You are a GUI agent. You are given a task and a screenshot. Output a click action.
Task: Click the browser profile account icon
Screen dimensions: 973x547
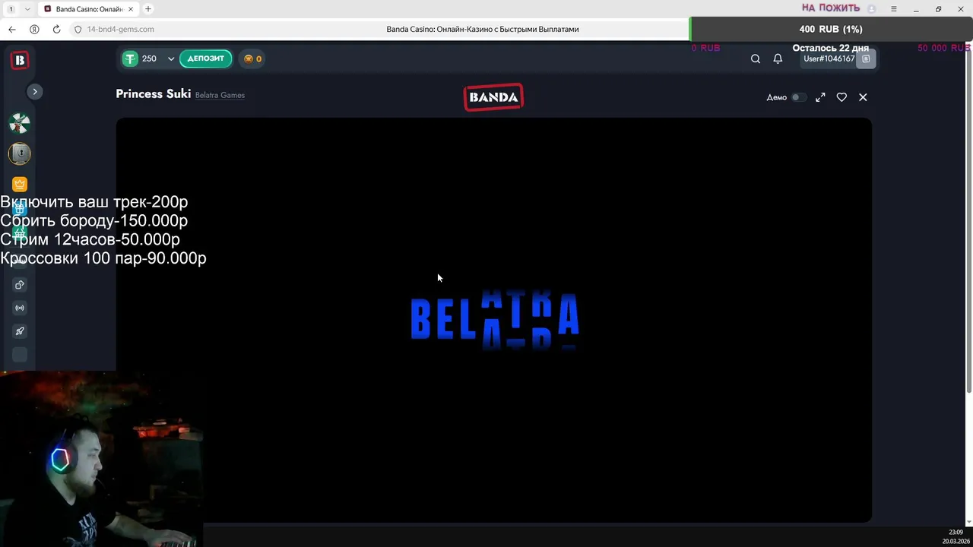(x=872, y=9)
